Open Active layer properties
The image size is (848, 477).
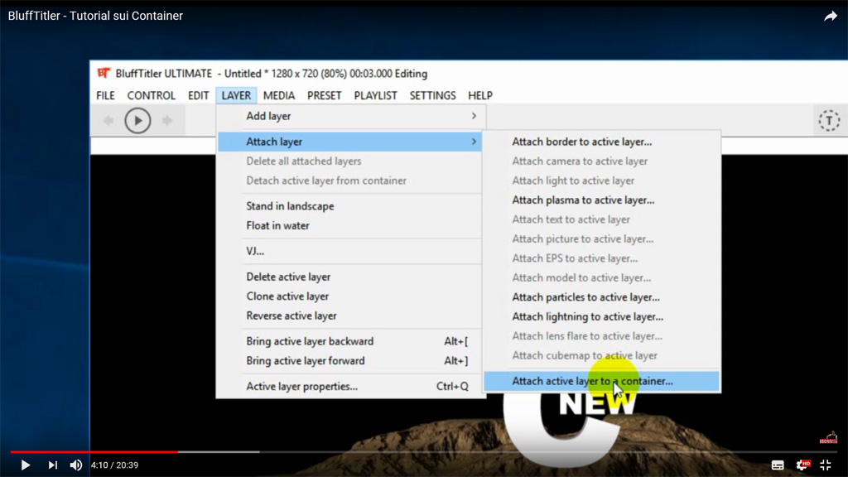tap(301, 386)
